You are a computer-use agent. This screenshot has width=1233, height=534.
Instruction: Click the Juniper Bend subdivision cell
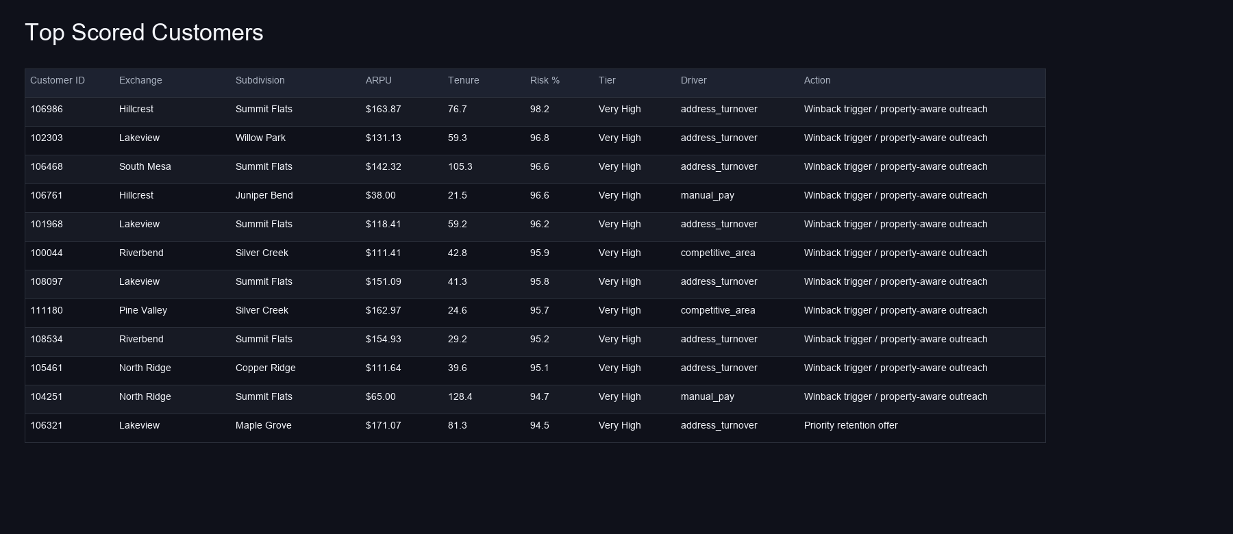[x=264, y=195]
